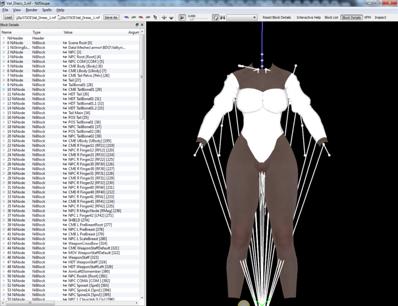Toggle the Block Details view button
Viewport: 398px width, 306px height.
pos(351,18)
